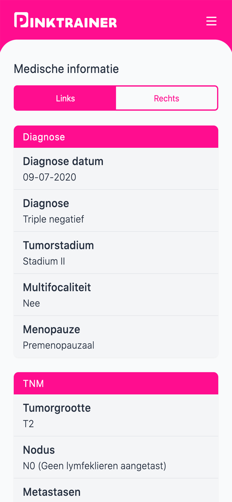Click the TNM section header
232x502 pixels.
[x=116, y=383]
